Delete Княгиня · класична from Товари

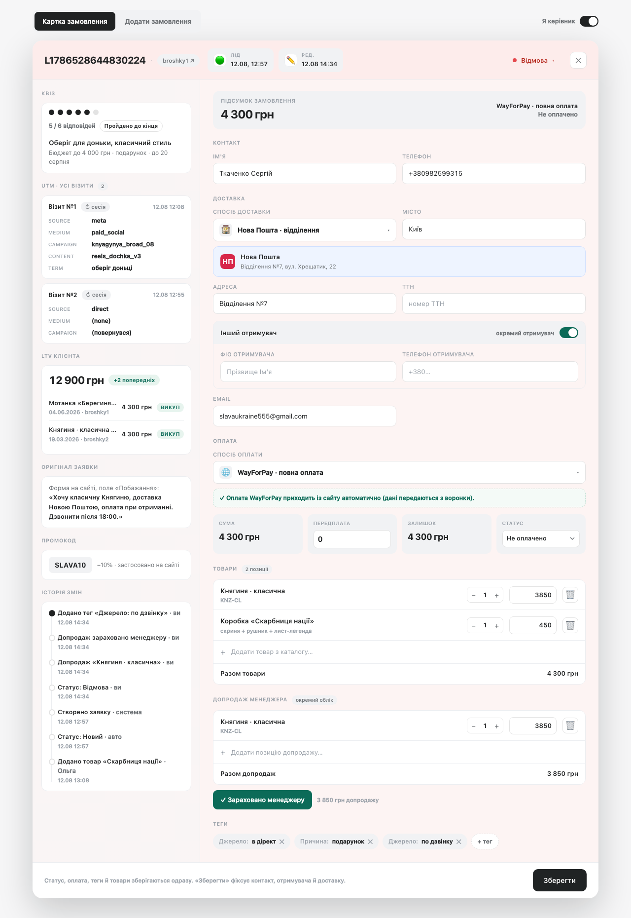coord(570,595)
